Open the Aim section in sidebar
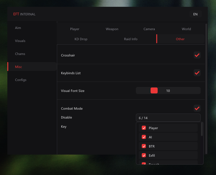216x175 pixels. coord(18,28)
